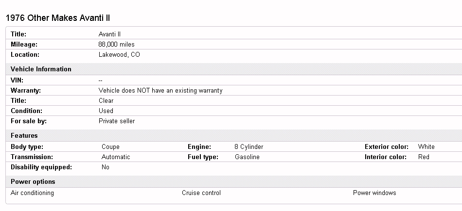This screenshot has width=462, height=211.
Task: Click the "VIN:" label
Action: point(17,80)
